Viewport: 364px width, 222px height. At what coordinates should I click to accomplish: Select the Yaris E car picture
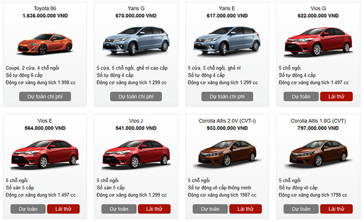pos(227,41)
